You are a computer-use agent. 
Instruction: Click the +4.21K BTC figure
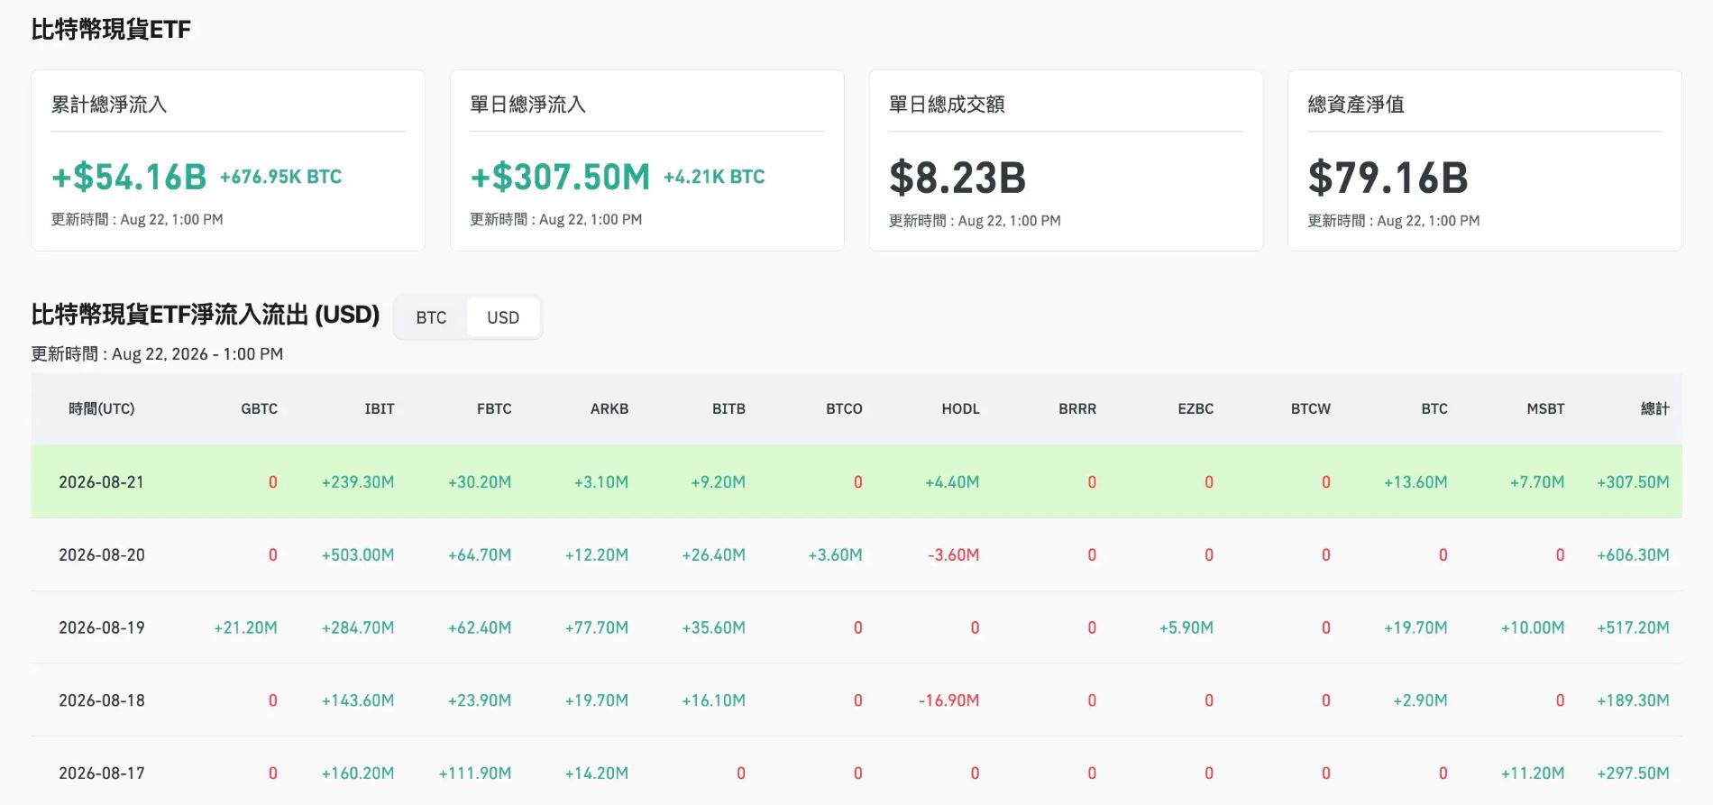[x=714, y=177]
